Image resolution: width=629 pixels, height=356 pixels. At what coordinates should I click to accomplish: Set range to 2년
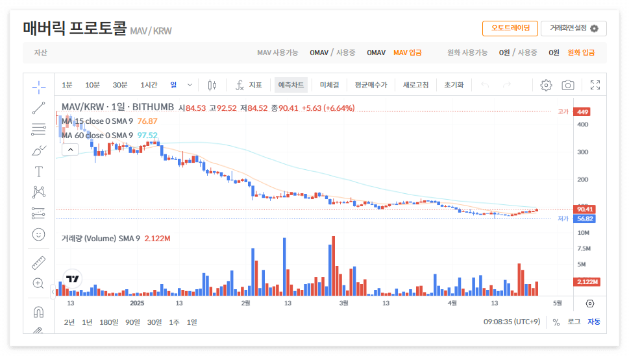[x=69, y=322]
